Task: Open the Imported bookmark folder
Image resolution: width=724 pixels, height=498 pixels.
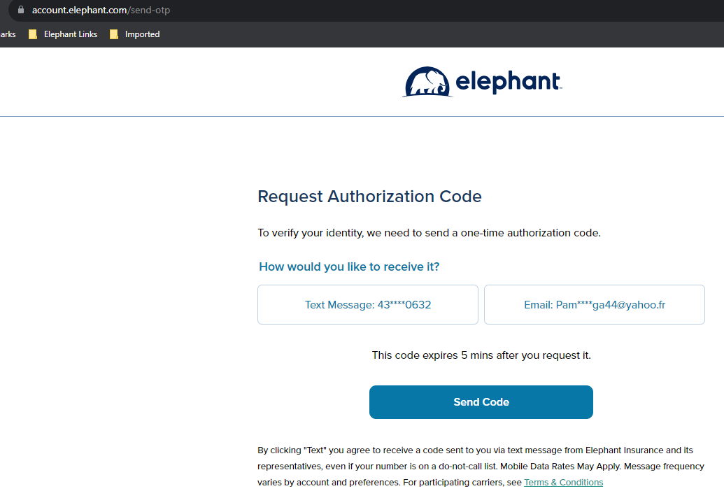Action: coord(135,34)
